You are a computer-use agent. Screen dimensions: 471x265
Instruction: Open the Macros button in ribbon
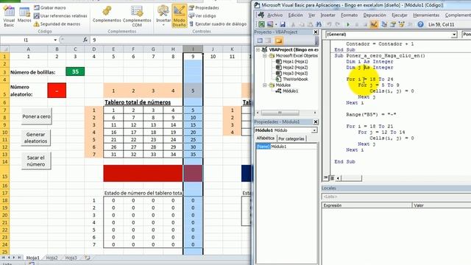coord(24,15)
